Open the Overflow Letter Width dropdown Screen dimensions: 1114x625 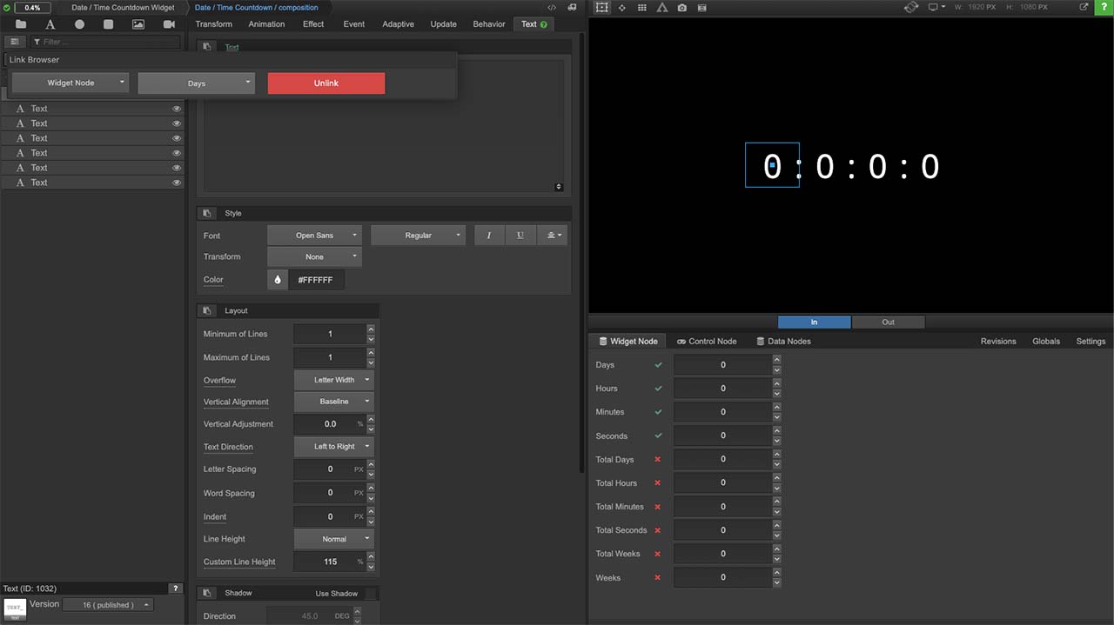click(334, 380)
